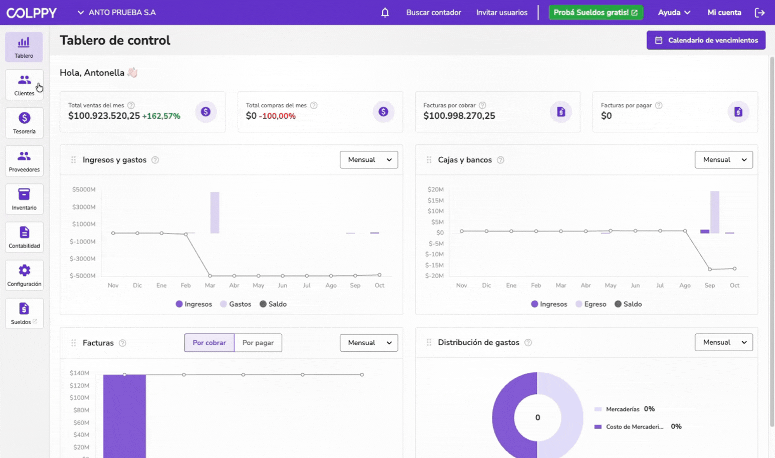
Task: Click help icon beside Total compras del mes
Action: point(314,105)
